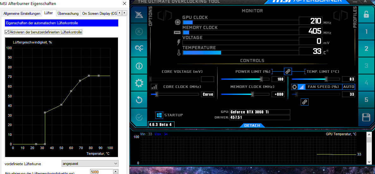375x174 pixels.
Task: Select profile slot 1
Action: click(366, 32)
